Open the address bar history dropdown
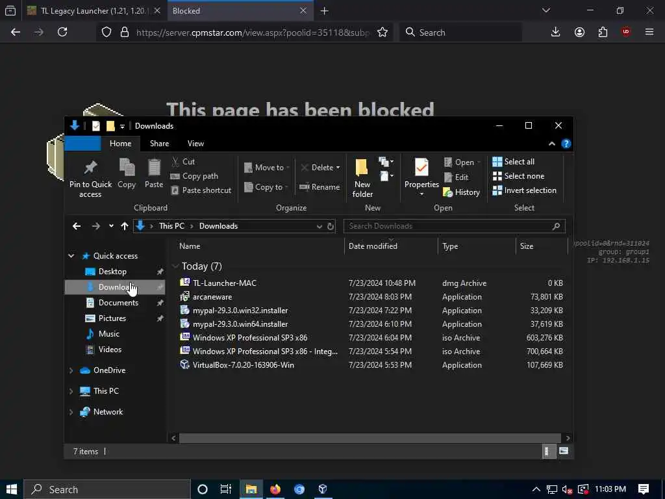Viewport: 665px width, 499px height. (x=320, y=226)
